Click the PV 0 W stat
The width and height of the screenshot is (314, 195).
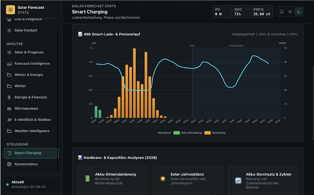pyautogui.click(x=222, y=12)
